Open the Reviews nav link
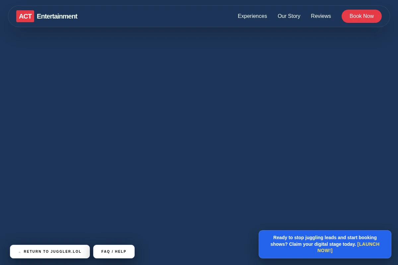 pos(321,16)
